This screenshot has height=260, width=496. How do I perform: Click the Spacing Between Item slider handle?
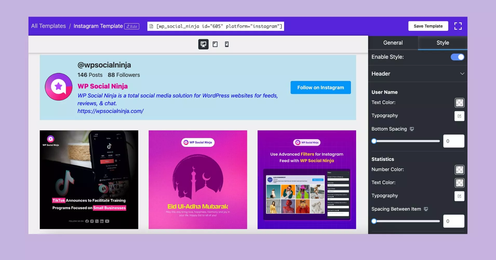(x=374, y=221)
